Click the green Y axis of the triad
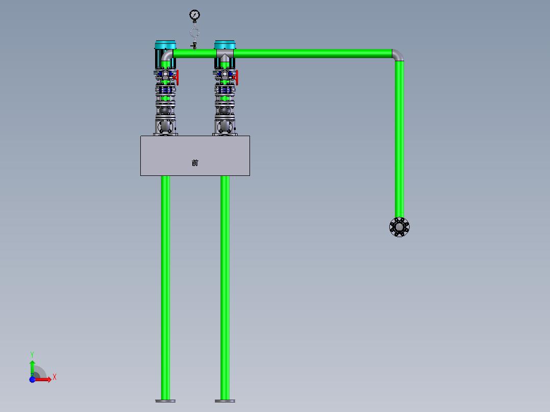Viewport: 550px width, 412px height. pos(32,368)
